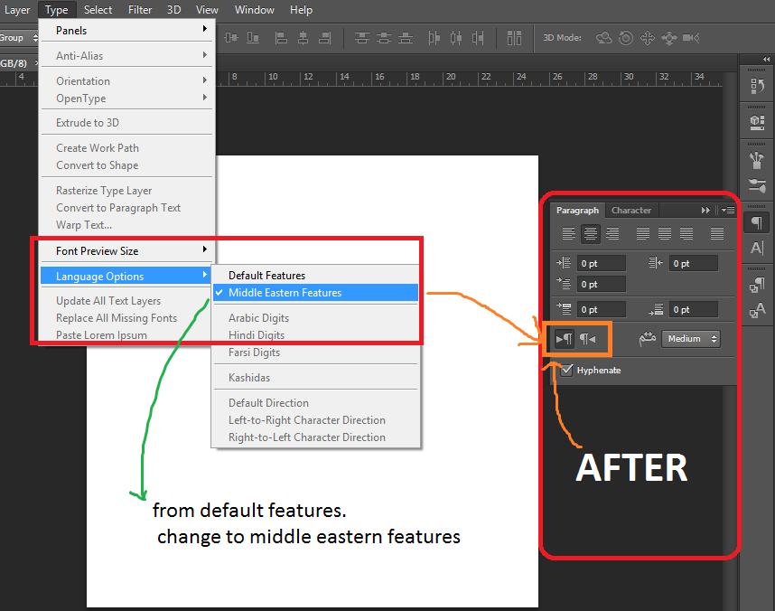
Task: Open the Filter menu
Action: pos(140,10)
